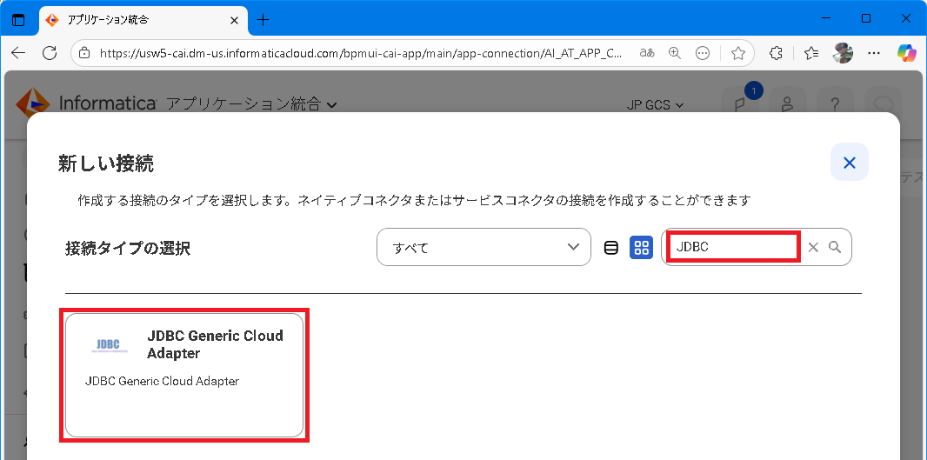The width and height of the screenshot is (927, 460).
Task: Open browser settings and more menu
Action: click(x=874, y=53)
